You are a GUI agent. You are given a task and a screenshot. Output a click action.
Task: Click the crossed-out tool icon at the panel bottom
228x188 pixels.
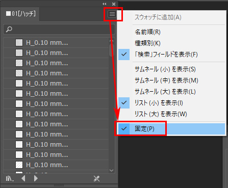(x=96, y=178)
